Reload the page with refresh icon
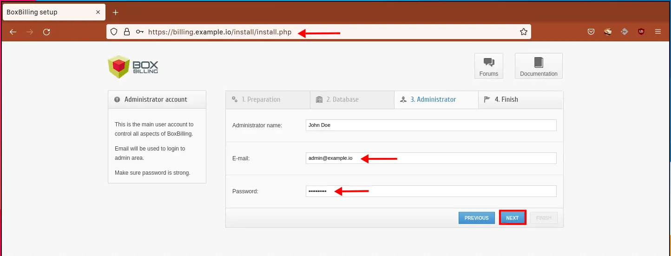671x256 pixels. (x=46, y=32)
